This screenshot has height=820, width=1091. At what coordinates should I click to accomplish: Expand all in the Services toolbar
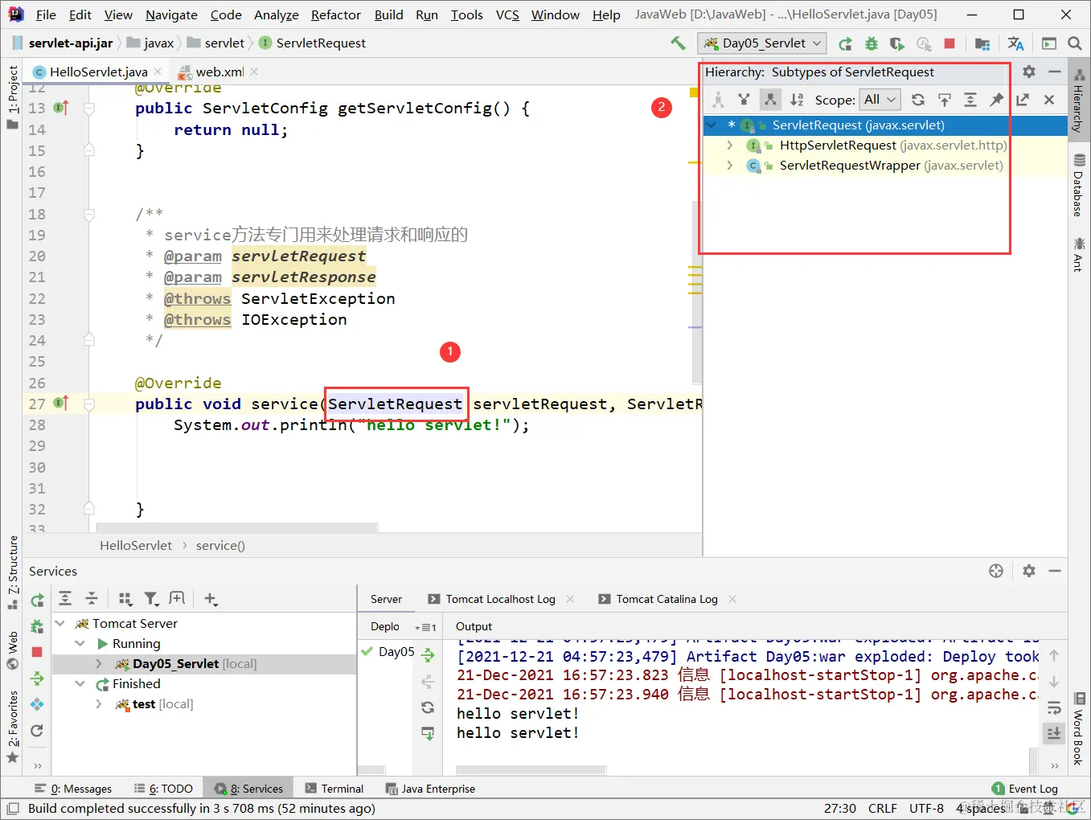pos(65,598)
